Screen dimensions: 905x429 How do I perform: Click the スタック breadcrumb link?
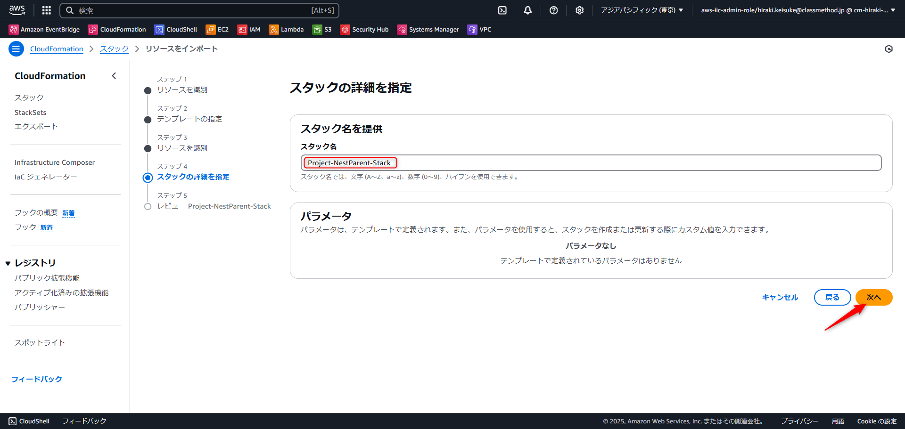coord(114,49)
